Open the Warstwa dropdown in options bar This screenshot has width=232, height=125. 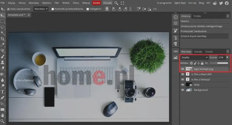pyautogui.click(x=41, y=9)
